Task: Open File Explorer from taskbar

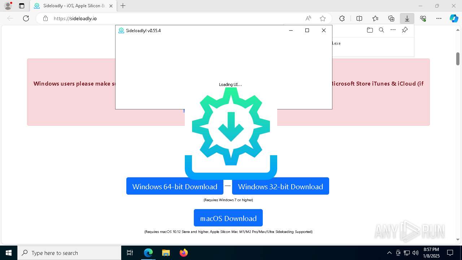Action: click(166, 253)
